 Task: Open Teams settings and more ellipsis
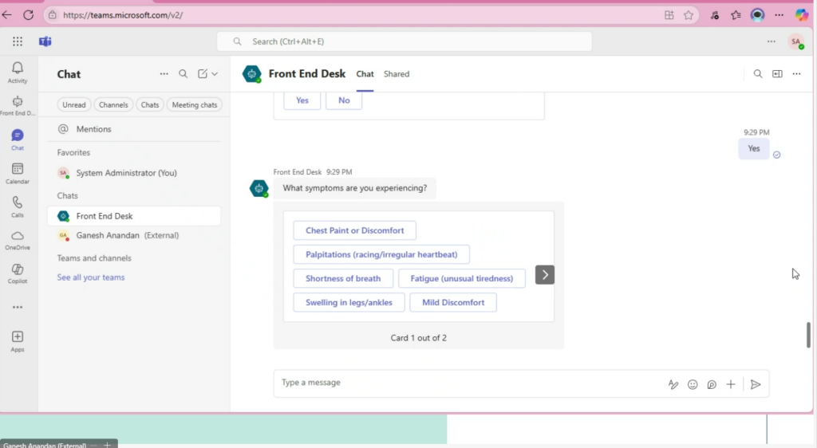[772, 41]
